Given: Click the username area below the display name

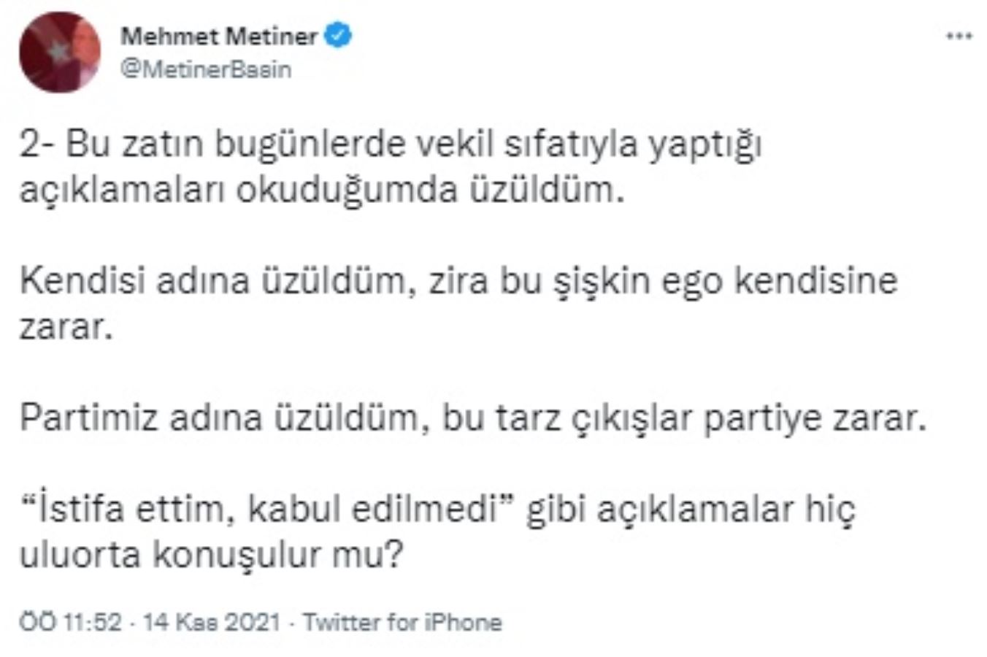Looking at the screenshot, I should click(207, 69).
